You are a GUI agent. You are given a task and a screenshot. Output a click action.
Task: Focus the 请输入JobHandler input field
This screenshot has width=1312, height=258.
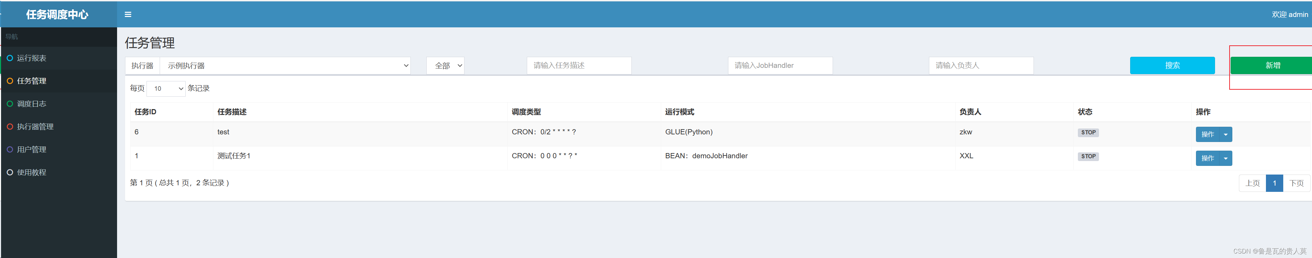point(780,66)
